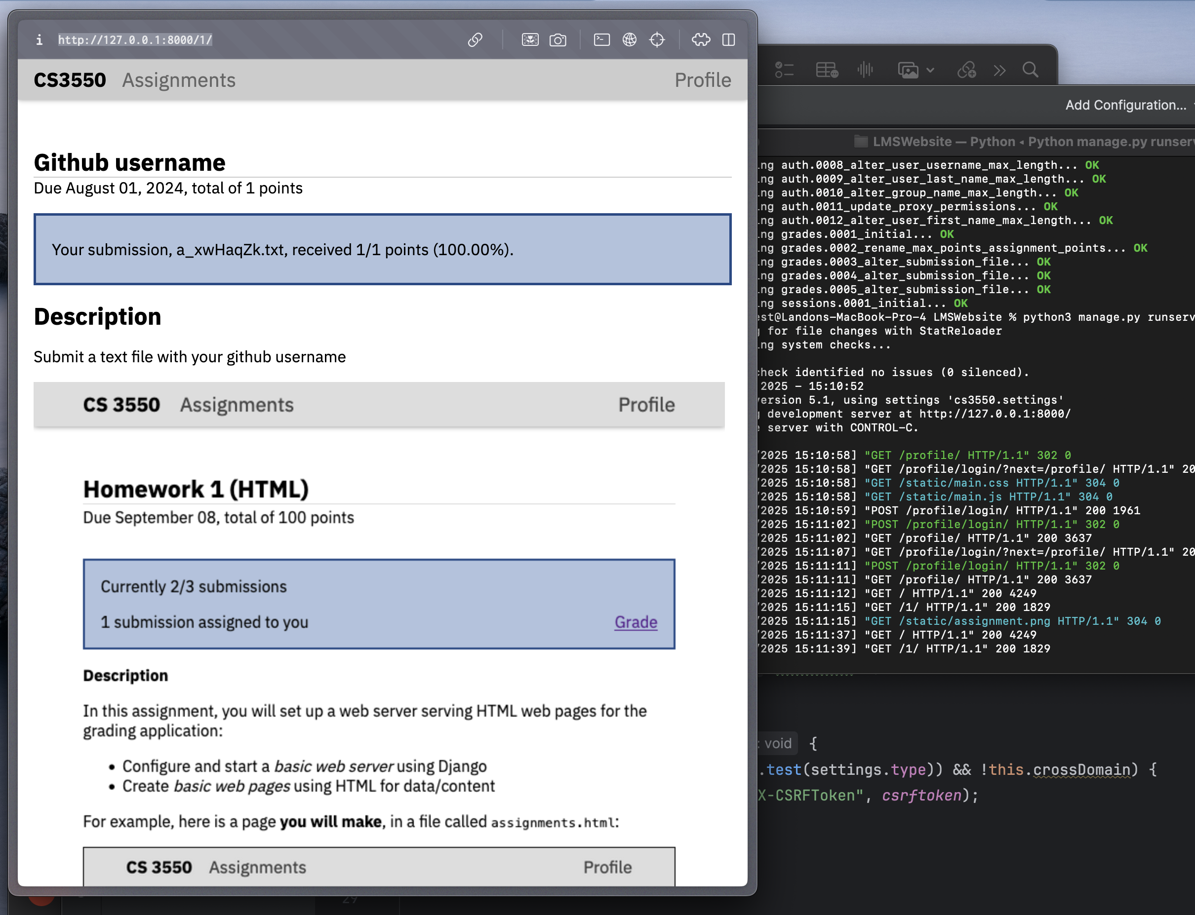
Task: Click the framed image capture icon
Action: point(530,40)
